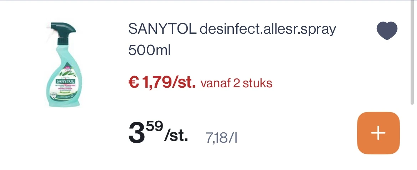The image size is (417, 170).
Task: Open the product title SANYTOL desinfect.allesr.spray
Action: coord(232,29)
